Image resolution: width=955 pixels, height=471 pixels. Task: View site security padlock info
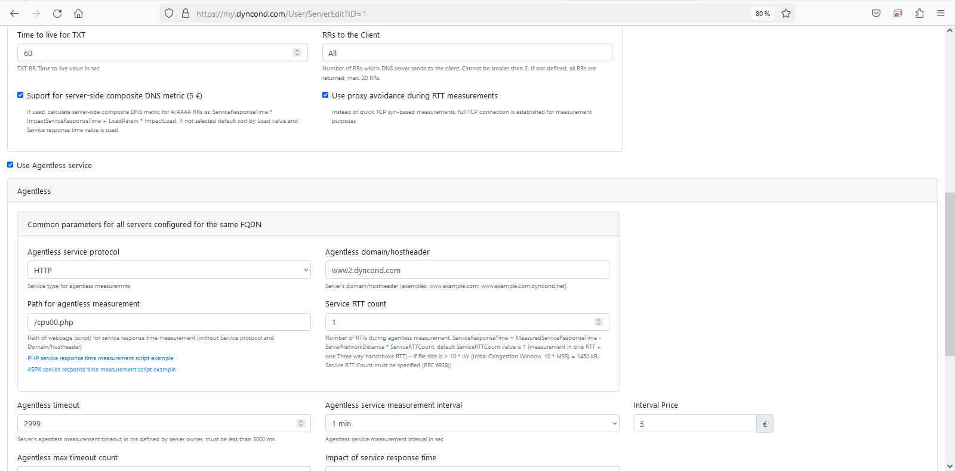click(x=186, y=13)
